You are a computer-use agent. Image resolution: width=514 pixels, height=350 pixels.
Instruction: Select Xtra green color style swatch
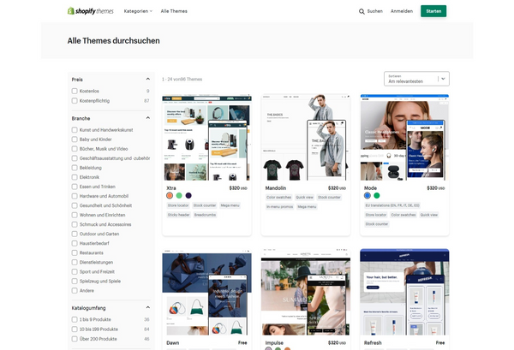tap(179, 195)
